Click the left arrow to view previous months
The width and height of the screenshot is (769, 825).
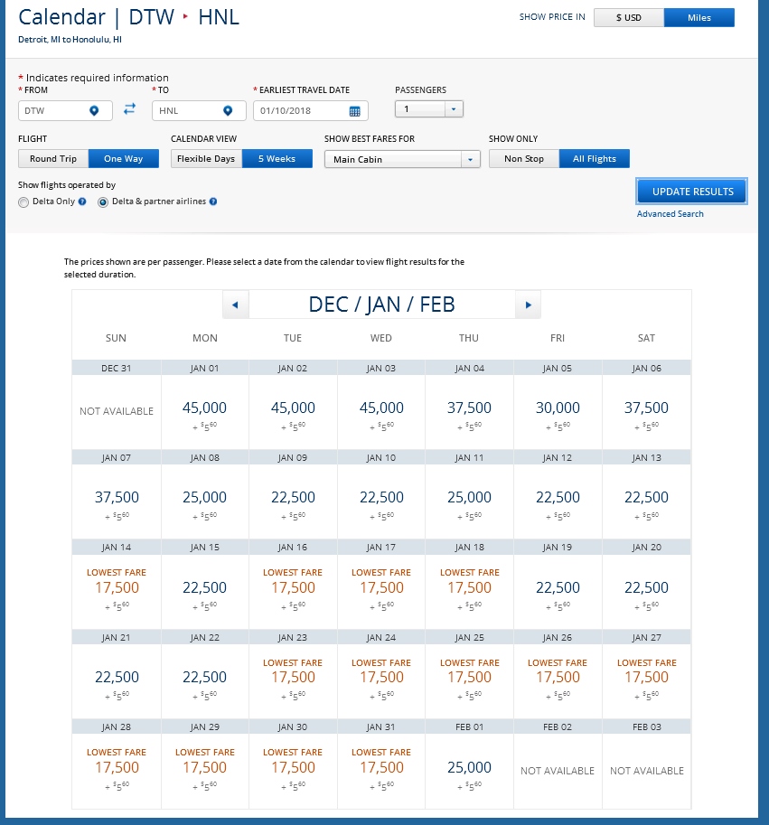(x=235, y=305)
